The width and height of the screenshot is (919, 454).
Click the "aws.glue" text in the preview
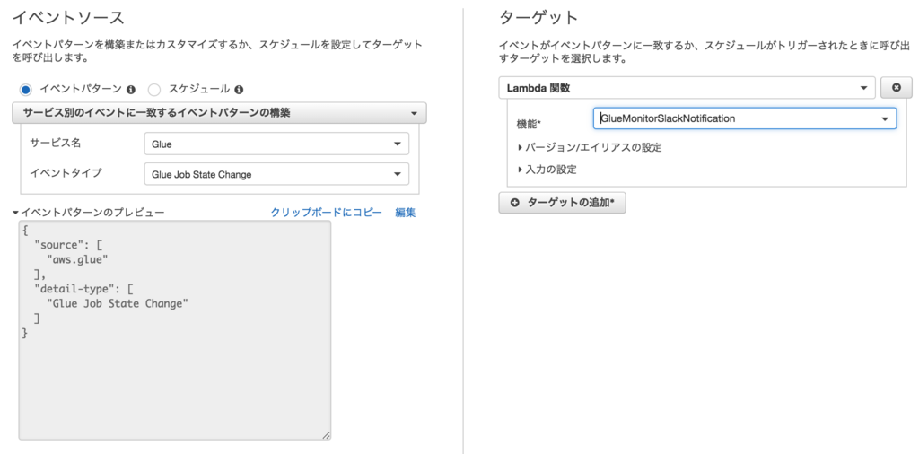coord(77,259)
